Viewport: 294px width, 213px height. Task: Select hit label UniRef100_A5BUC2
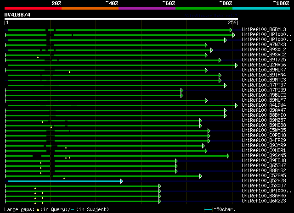click(264, 95)
